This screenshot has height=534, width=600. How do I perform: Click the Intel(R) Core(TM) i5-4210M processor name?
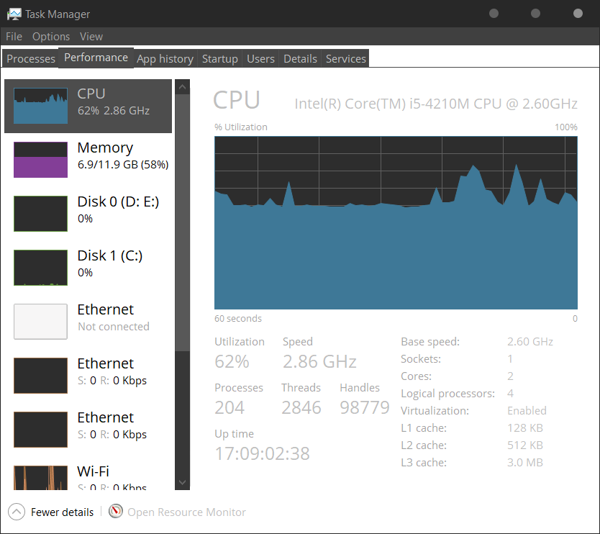pos(436,104)
